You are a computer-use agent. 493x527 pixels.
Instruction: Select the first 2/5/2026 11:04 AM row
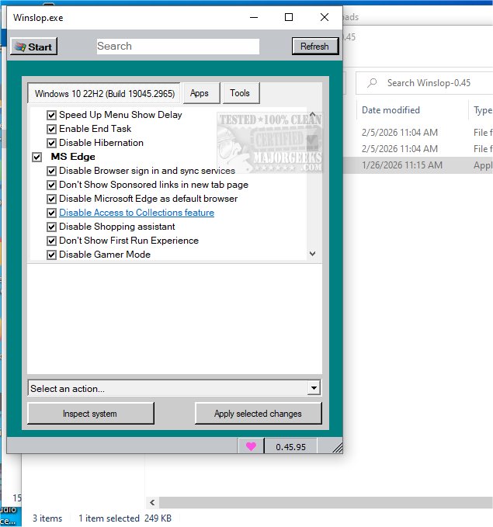418,133
